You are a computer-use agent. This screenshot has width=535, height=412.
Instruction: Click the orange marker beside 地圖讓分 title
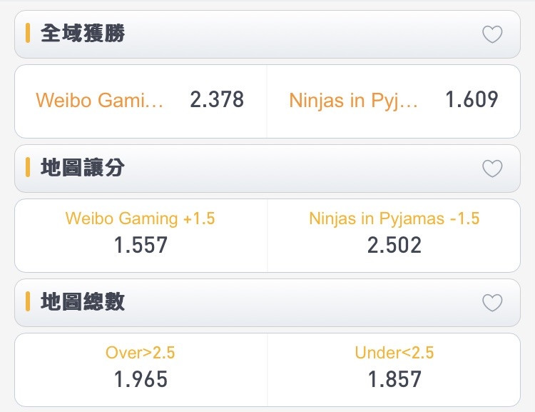28,167
